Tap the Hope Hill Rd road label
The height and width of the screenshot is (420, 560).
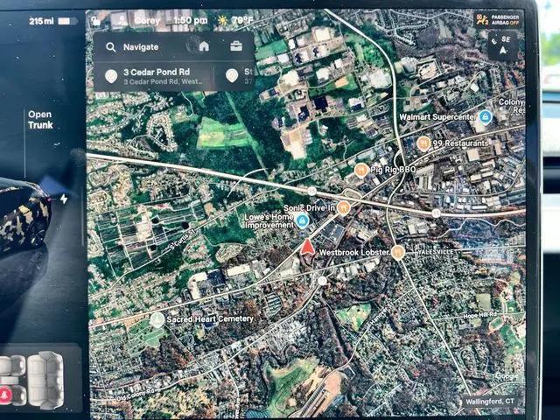(x=479, y=315)
